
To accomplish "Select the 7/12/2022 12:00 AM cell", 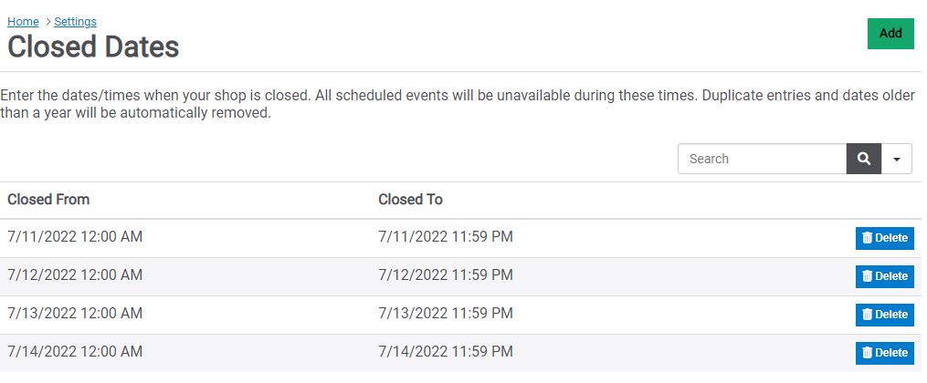I will (75, 275).
